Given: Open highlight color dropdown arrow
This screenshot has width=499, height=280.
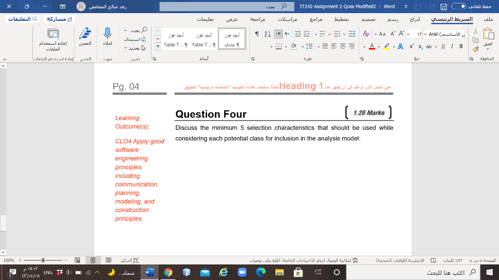Looking at the screenshot, I should tap(379, 47).
